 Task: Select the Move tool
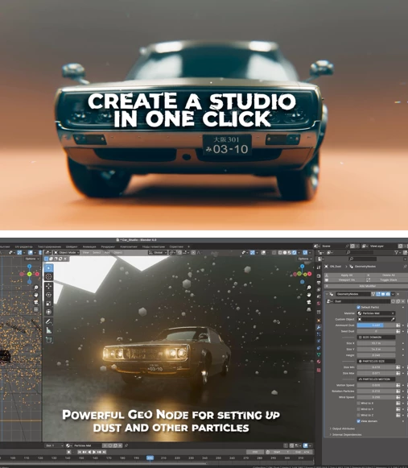48,286
